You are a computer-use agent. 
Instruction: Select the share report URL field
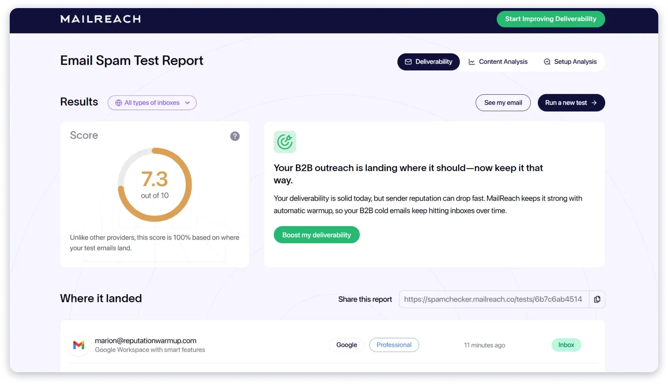[493, 299]
